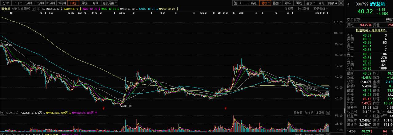This screenshot has width=393, height=135.
Task: Click the 抓住机会，即刻开户 link
Action: pyautogui.click(x=371, y=30)
